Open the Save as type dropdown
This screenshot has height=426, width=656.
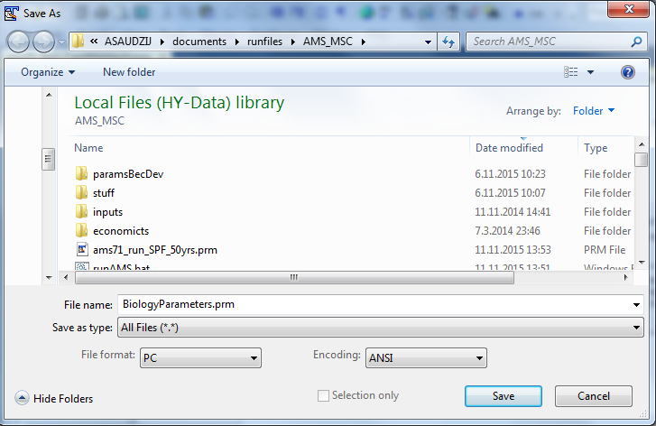(380, 329)
